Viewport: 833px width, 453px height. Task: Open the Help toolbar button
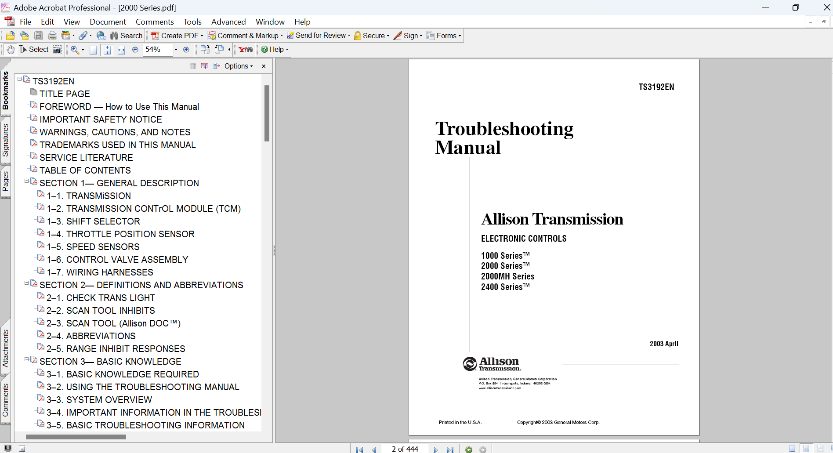tap(275, 49)
